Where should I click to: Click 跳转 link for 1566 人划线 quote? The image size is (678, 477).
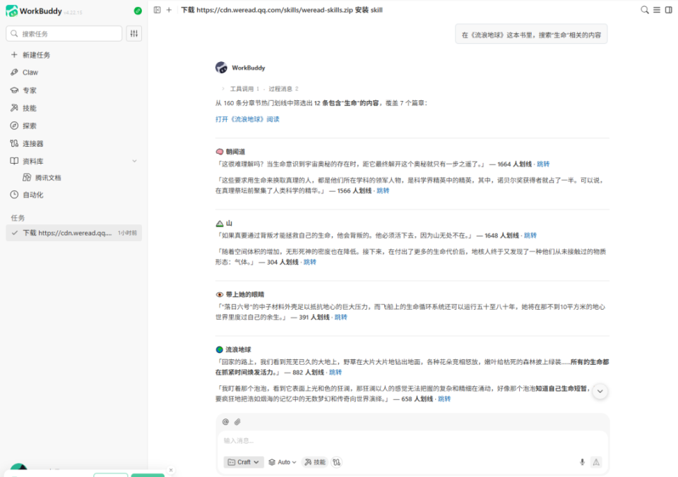(x=383, y=191)
